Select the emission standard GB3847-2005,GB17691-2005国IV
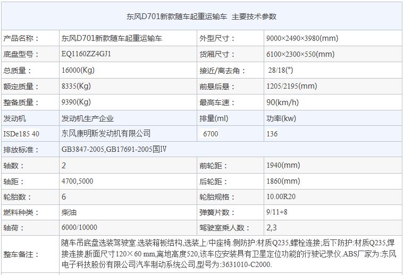This screenshot has height=275, width=404. [114, 149]
